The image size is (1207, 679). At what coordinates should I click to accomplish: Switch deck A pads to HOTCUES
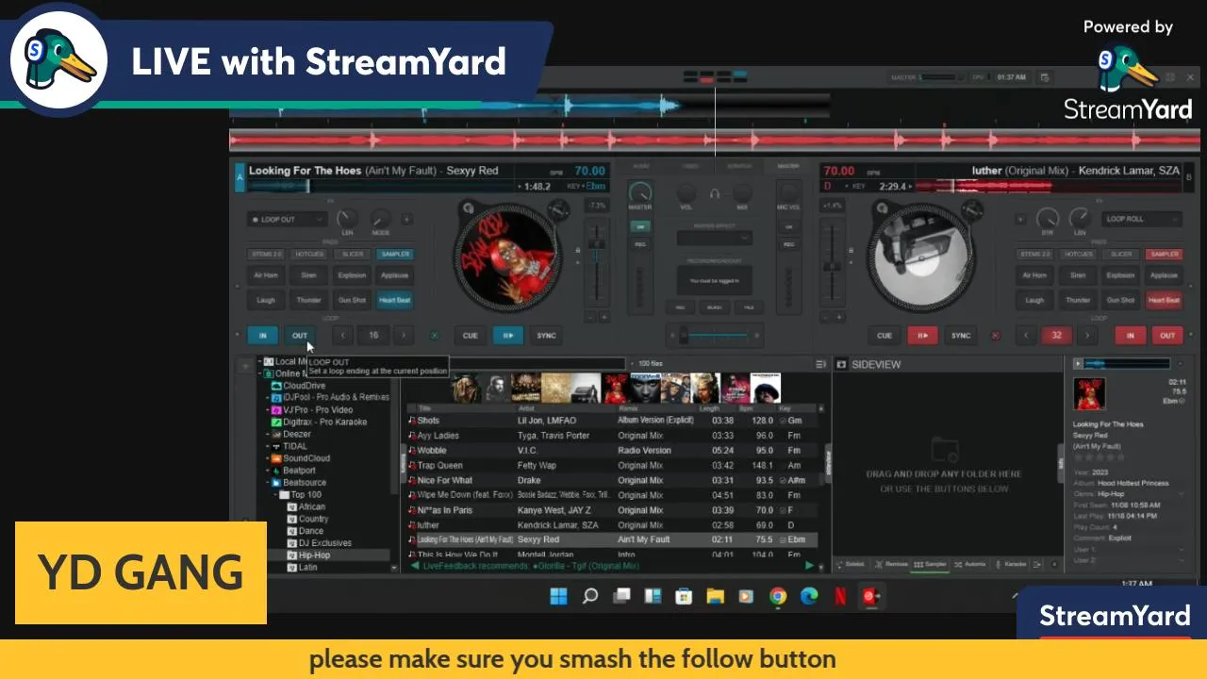point(308,254)
